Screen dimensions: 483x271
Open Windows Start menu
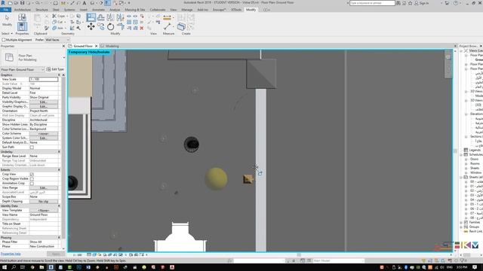4,267
